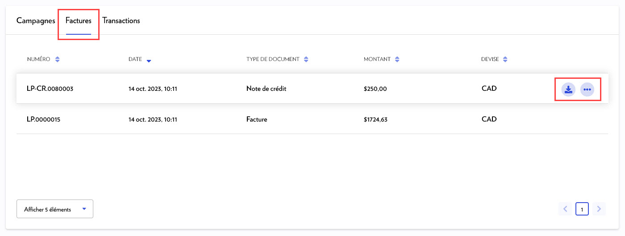Viewport: 625px width, 236px height.
Task: Go to previous page arrow
Action: coord(565,209)
